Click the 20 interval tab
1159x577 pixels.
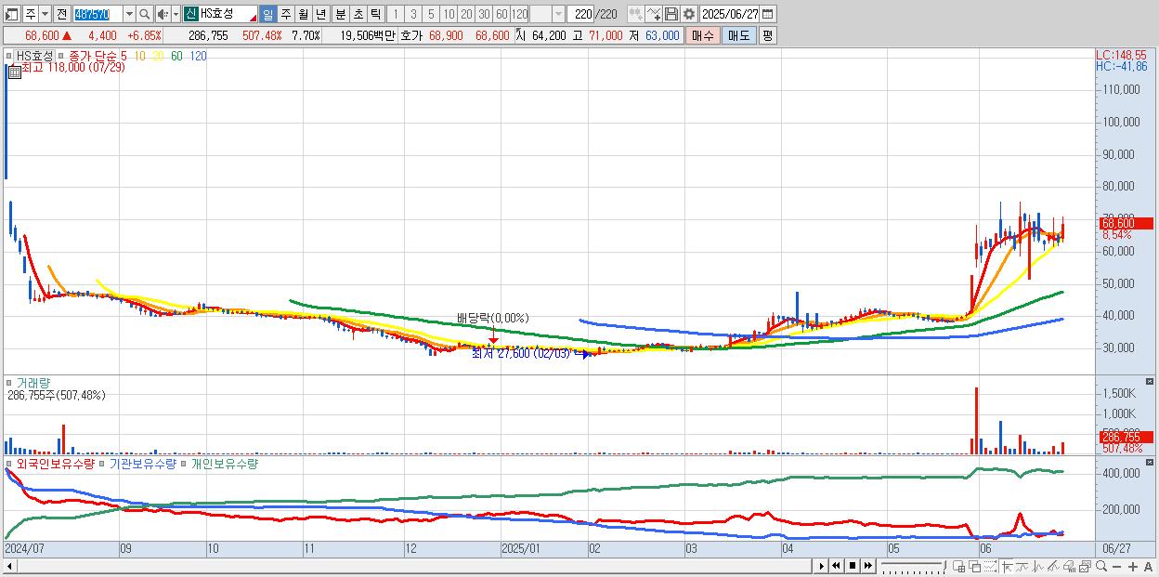(466, 14)
